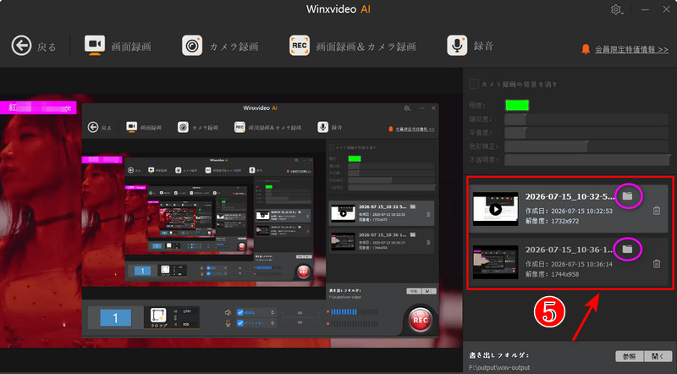Close the Winxvideo AI window
The width and height of the screenshot is (677, 374).
point(666,9)
